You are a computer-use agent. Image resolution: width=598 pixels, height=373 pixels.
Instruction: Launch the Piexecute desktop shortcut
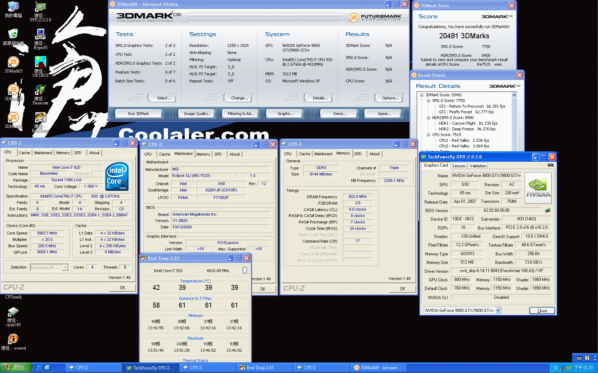coord(40,94)
